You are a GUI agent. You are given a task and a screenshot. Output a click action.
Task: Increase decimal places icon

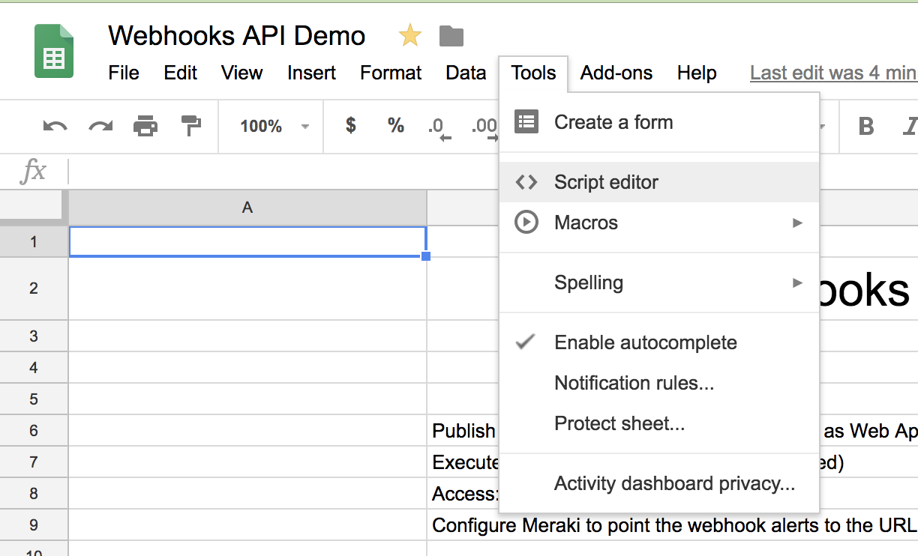coord(483,128)
